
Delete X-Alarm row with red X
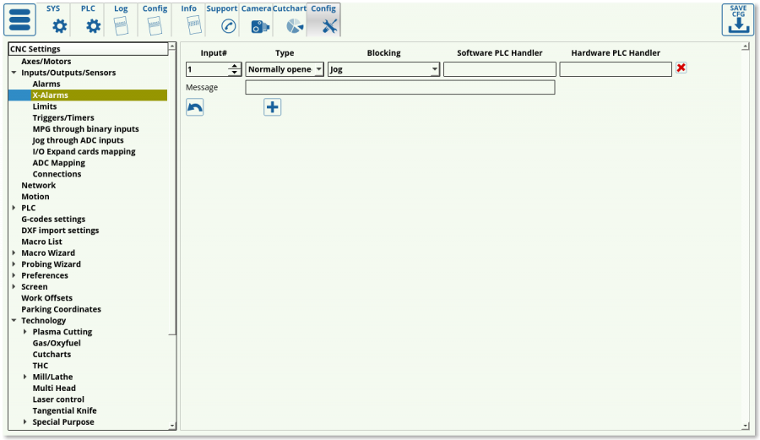(x=681, y=68)
